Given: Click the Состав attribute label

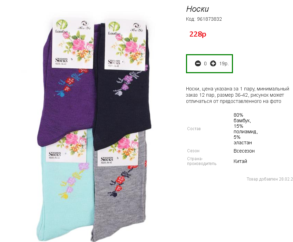Looking at the screenshot, I should 194,129.
